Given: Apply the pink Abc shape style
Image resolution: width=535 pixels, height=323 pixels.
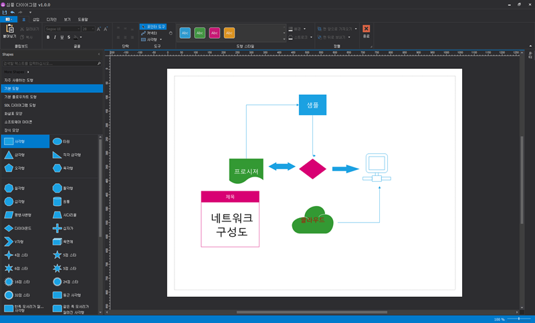Looking at the screenshot, I should tap(214, 33).
